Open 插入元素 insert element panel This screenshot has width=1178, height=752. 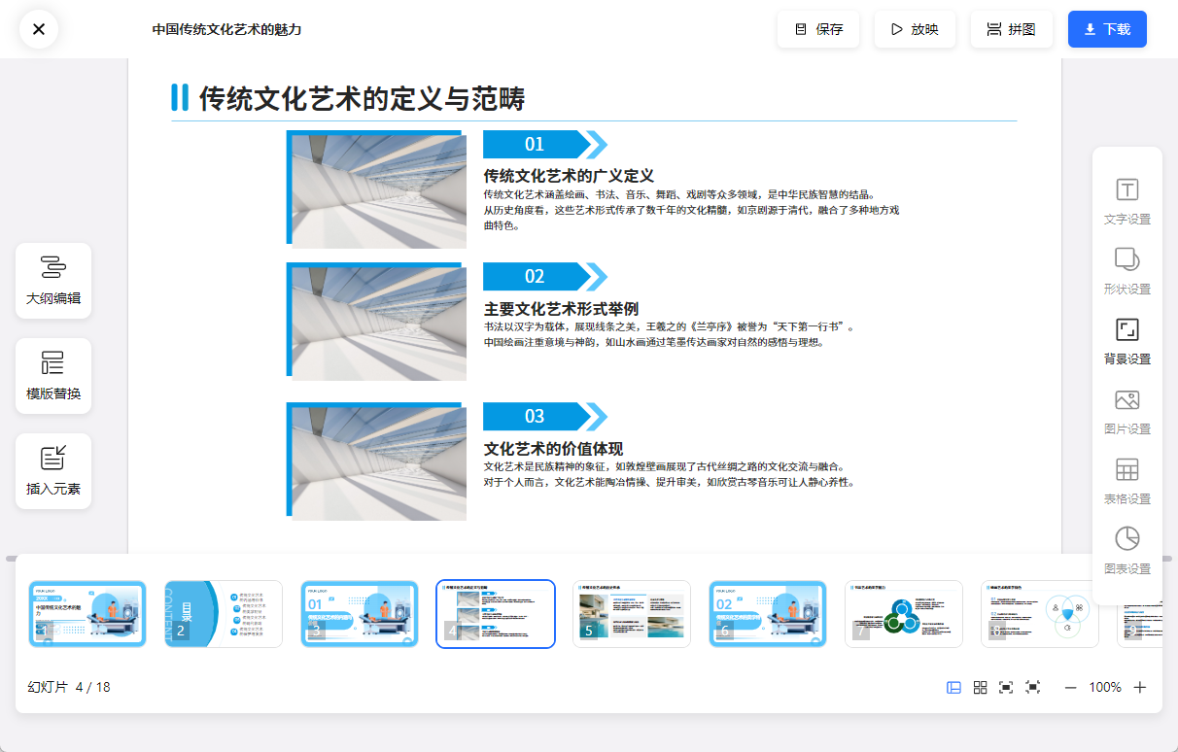(x=53, y=471)
